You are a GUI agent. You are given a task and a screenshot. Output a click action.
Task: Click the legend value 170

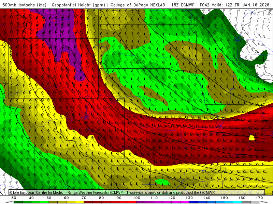point(259,198)
